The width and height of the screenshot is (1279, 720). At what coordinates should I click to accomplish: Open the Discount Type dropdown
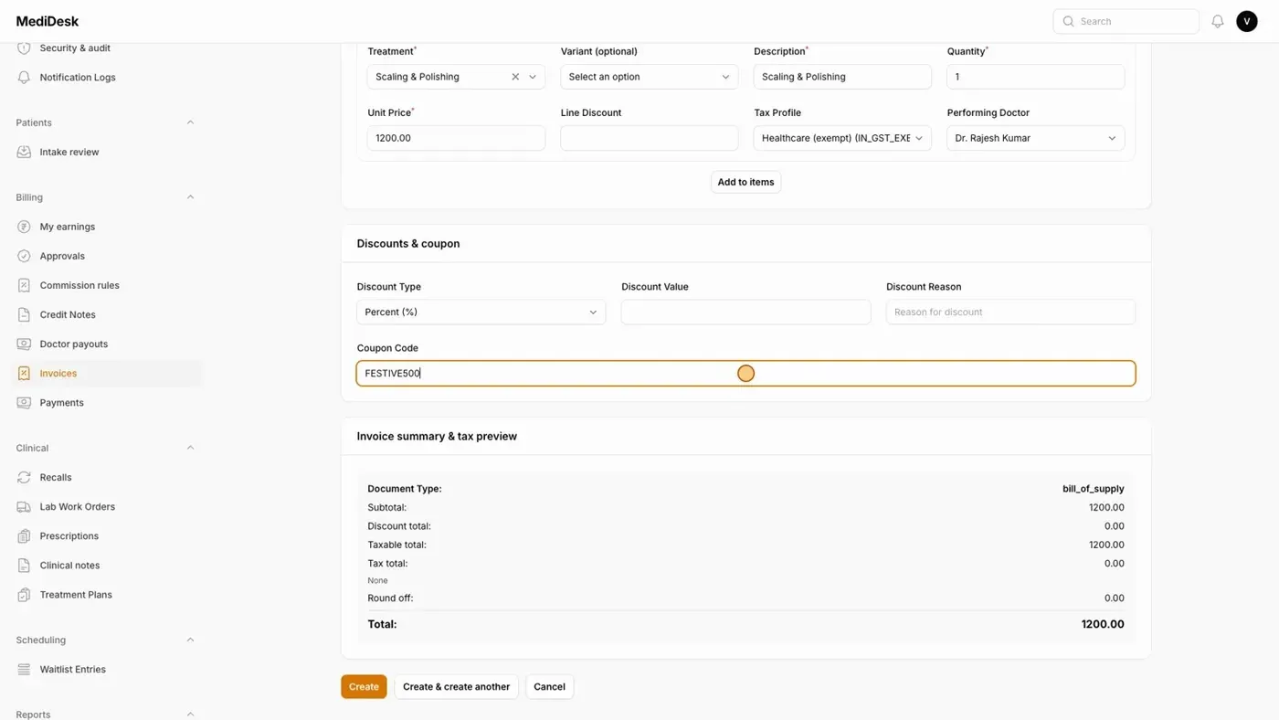[481, 312]
